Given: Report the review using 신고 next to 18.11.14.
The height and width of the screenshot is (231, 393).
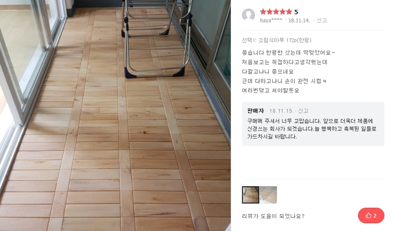Looking at the screenshot, I should pyautogui.click(x=322, y=20).
